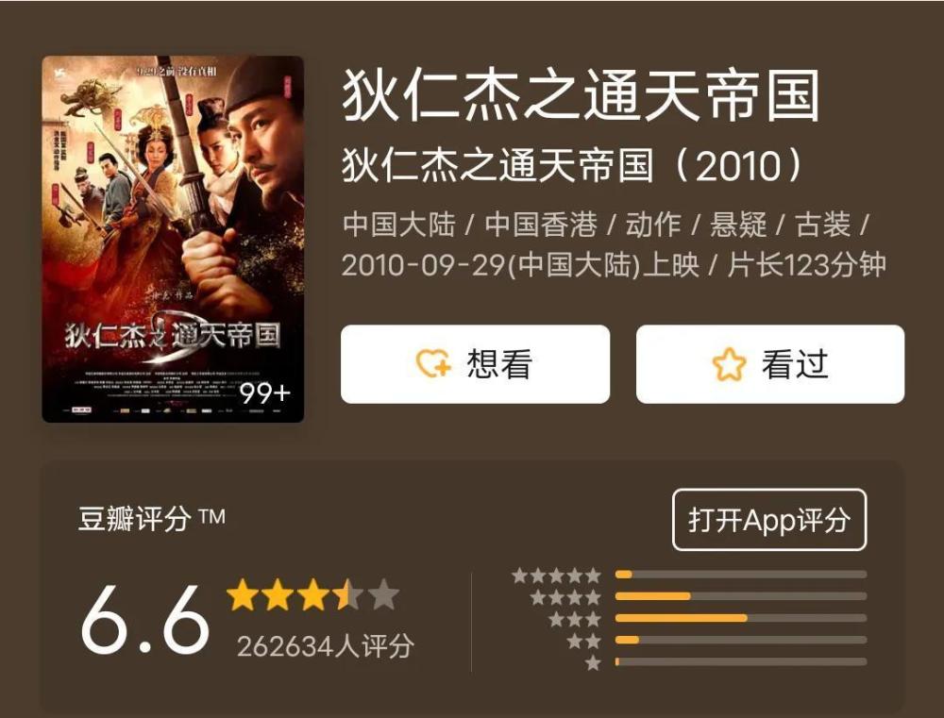Open the movie poster thumbnail
Image resolution: width=944 pixels, height=718 pixels.
pos(173,239)
